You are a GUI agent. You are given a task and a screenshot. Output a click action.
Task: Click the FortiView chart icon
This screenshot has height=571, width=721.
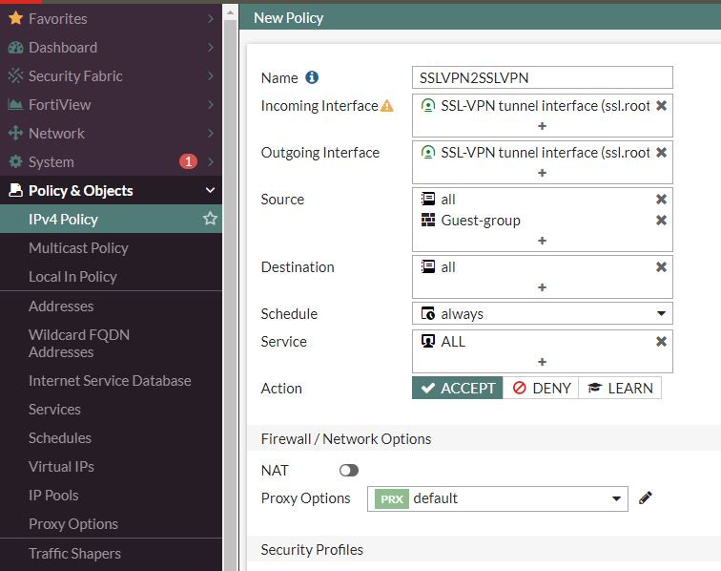(x=15, y=105)
